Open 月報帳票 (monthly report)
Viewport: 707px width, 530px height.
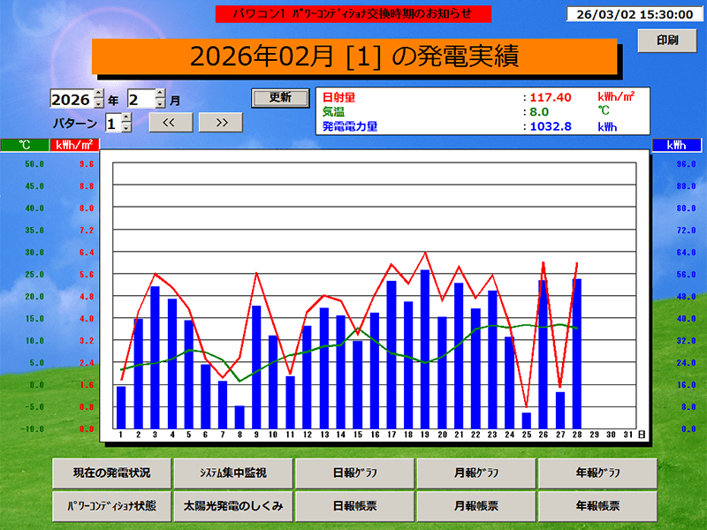click(476, 505)
